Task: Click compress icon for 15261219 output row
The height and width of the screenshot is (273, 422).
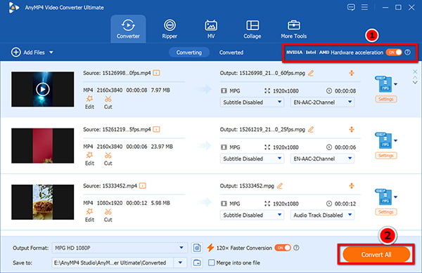Action: tap(352, 129)
